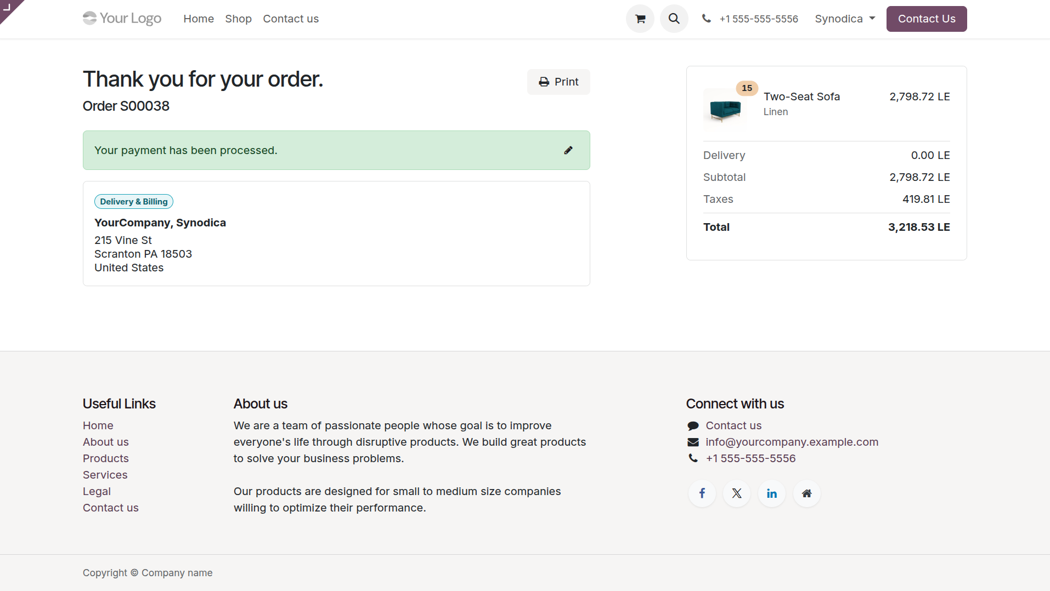1050x591 pixels.
Task: Click the website editor corner toggle
Action: 8,8
